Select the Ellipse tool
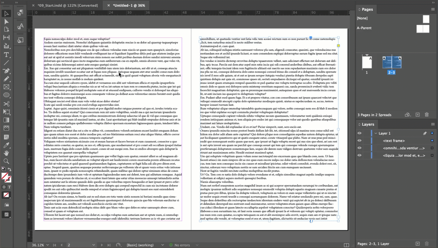Screen dimensions: 438x248 click(6, 95)
